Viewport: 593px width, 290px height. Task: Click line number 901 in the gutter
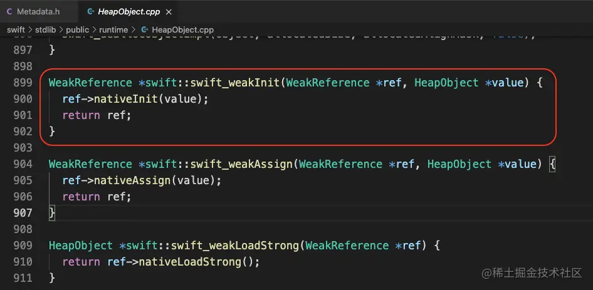pos(23,115)
